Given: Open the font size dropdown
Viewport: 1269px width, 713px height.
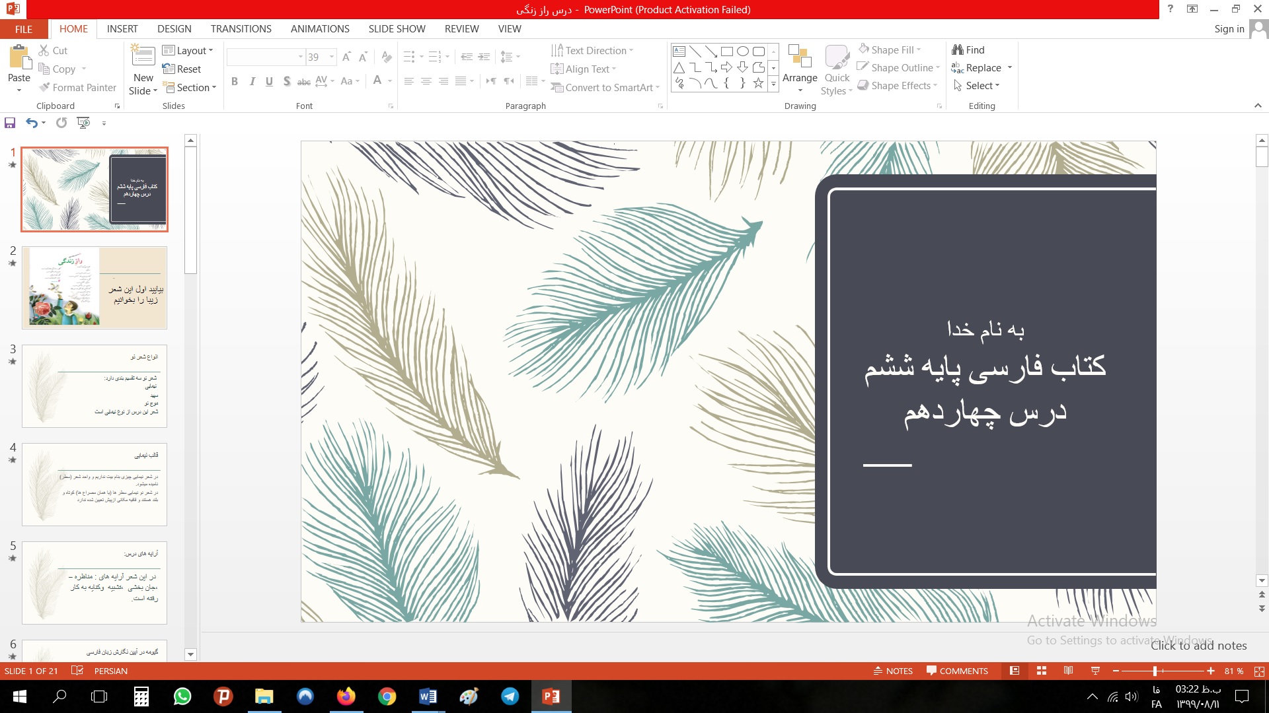Looking at the screenshot, I should (x=332, y=57).
